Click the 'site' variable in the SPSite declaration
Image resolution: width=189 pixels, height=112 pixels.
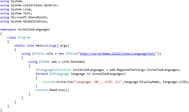[50, 54]
